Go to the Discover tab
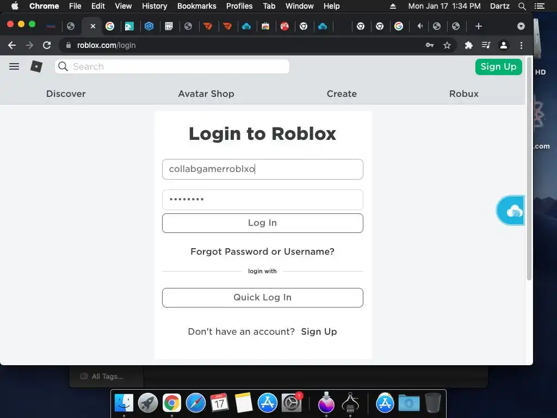 (x=66, y=94)
